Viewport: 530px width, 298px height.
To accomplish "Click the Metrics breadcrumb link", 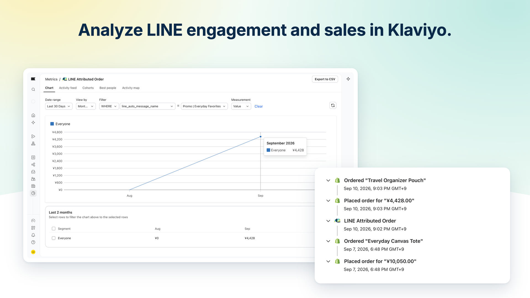I will click(51, 79).
